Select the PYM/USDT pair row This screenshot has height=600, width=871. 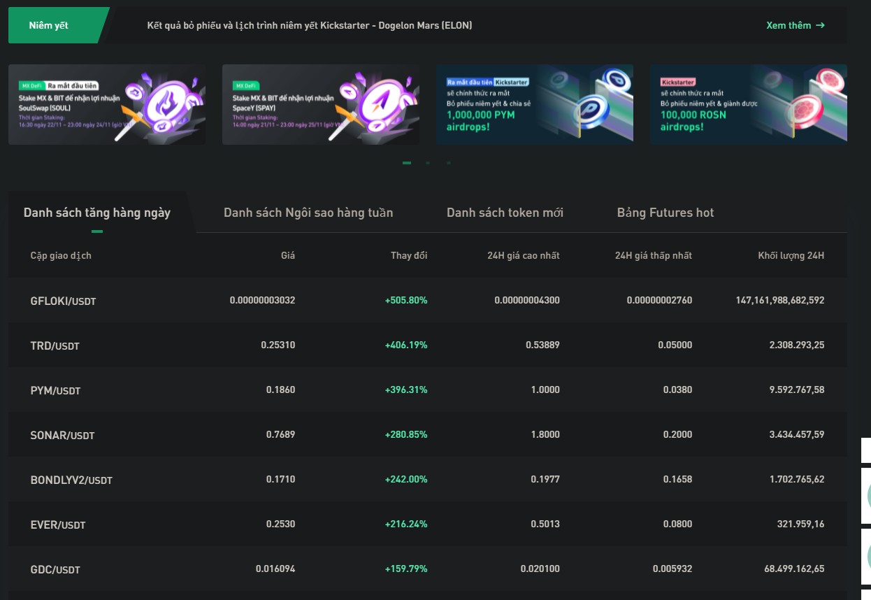point(55,390)
